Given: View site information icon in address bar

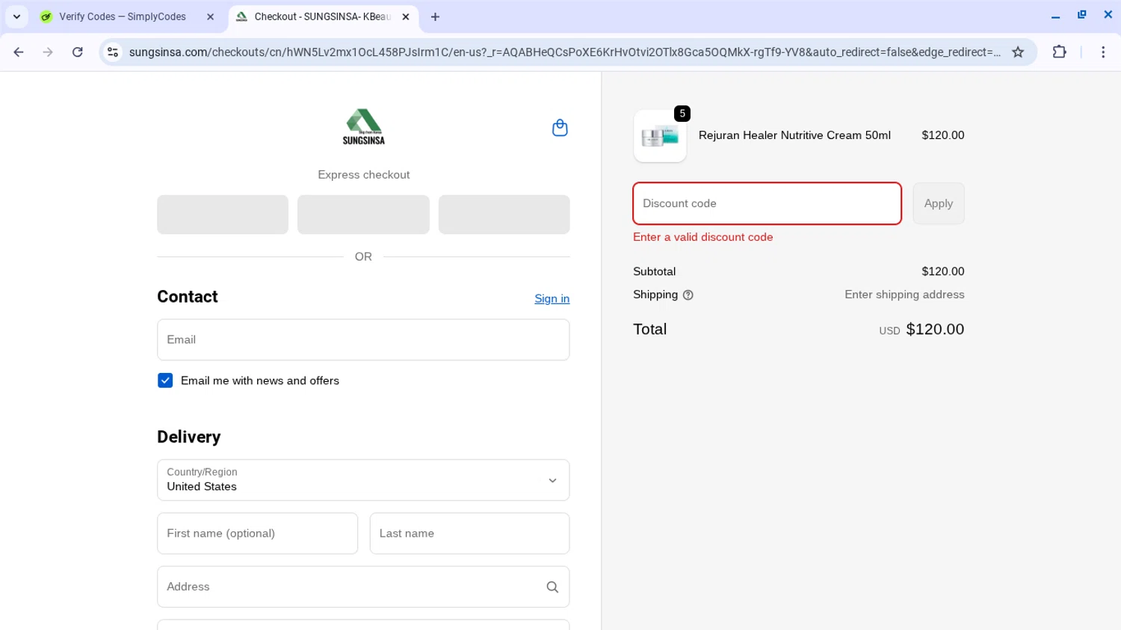Looking at the screenshot, I should [113, 52].
